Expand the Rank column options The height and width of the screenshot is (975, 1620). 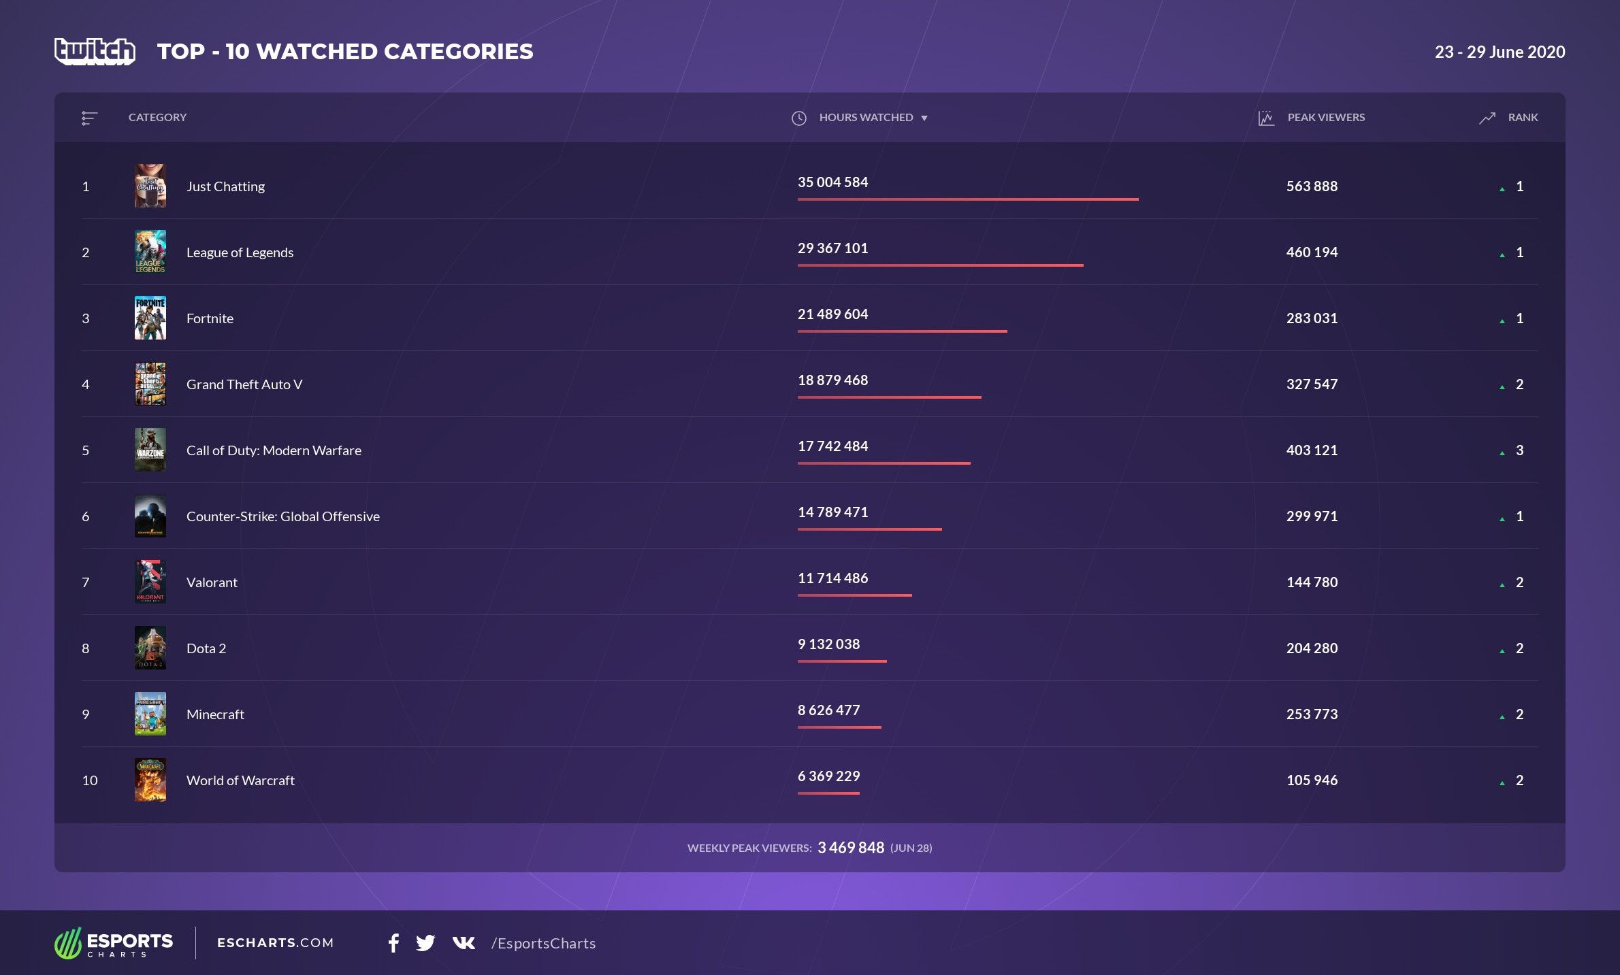[x=1523, y=118]
